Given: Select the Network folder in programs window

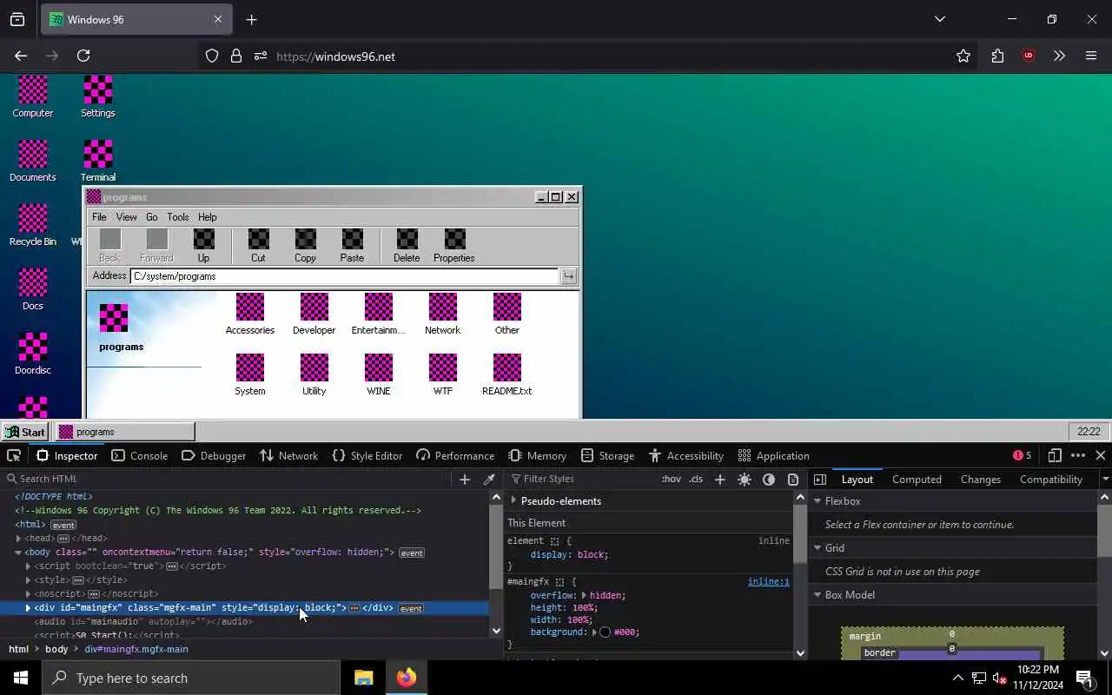Looking at the screenshot, I should [x=443, y=314].
